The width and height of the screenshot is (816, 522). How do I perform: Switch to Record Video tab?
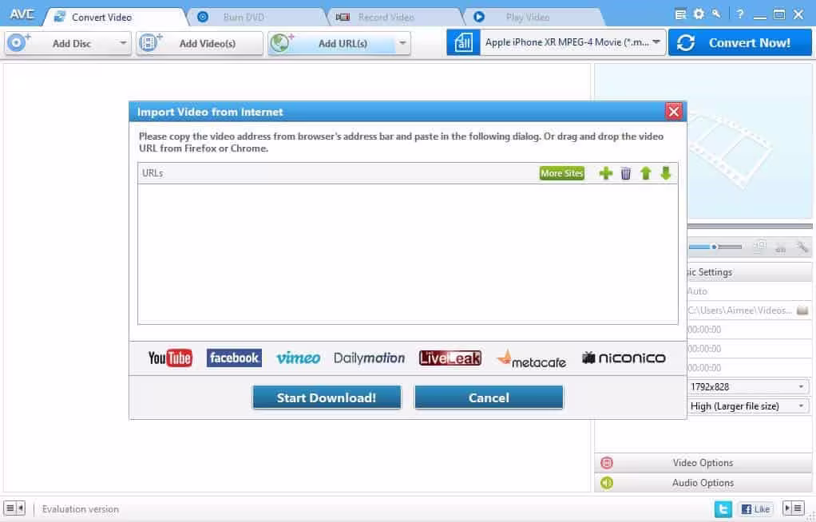395,18
